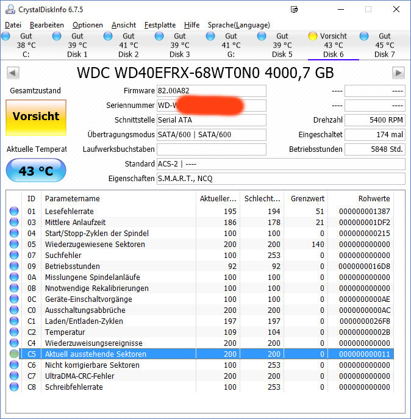The image size is (411, 419).
Task: Click status orb for Lesefehlerrate row
Action: [14, 211]
